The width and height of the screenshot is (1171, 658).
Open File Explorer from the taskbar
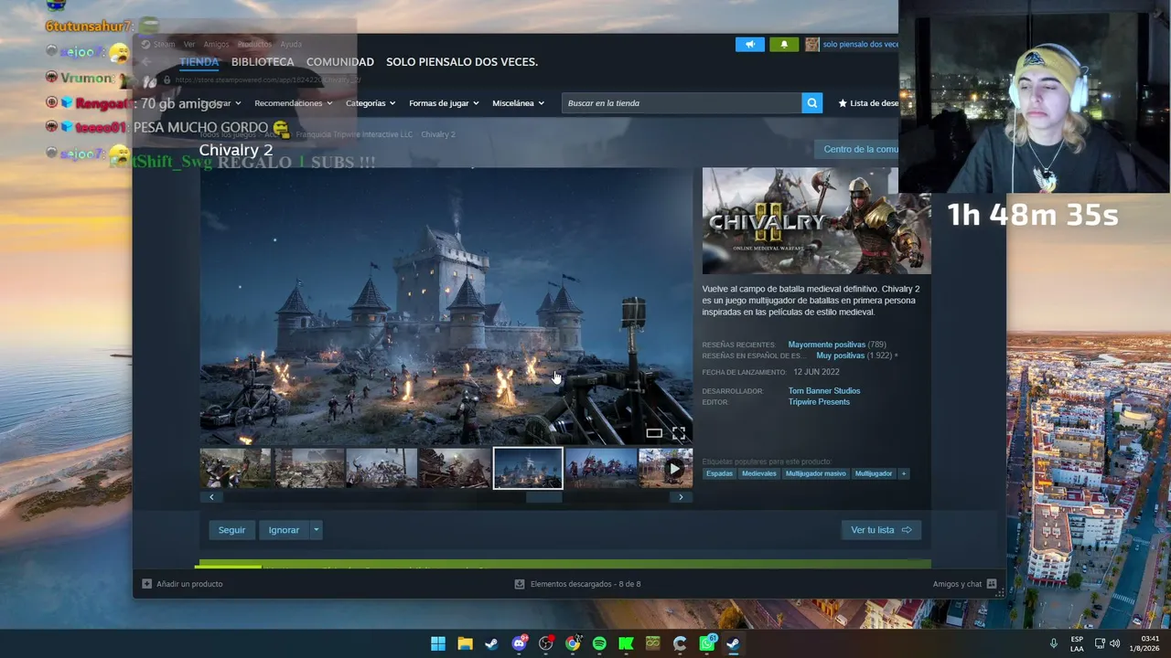point(465,643)
